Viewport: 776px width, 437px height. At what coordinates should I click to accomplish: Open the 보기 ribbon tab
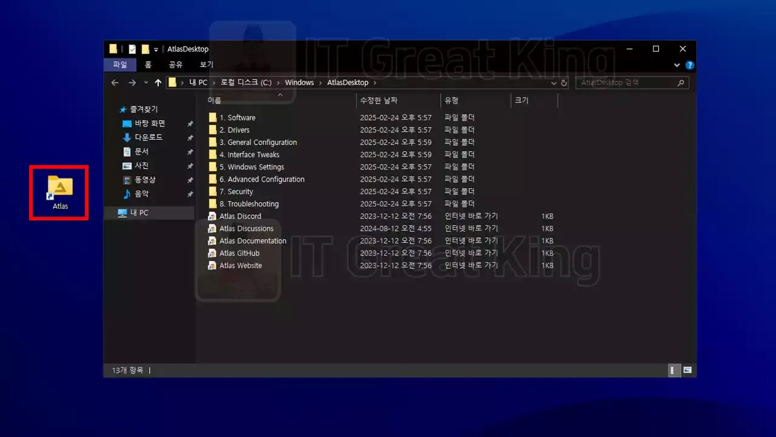tap(207, 64)
